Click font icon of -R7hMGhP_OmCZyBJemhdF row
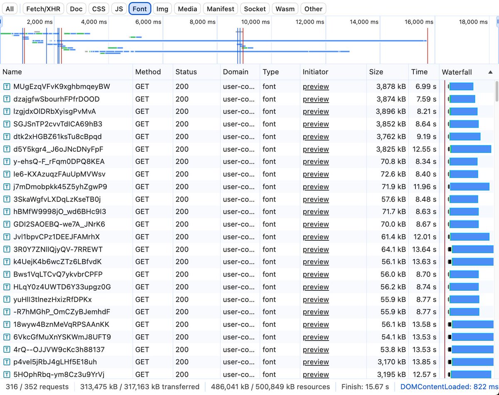This screenshot has height=395, width=499. 7,312
